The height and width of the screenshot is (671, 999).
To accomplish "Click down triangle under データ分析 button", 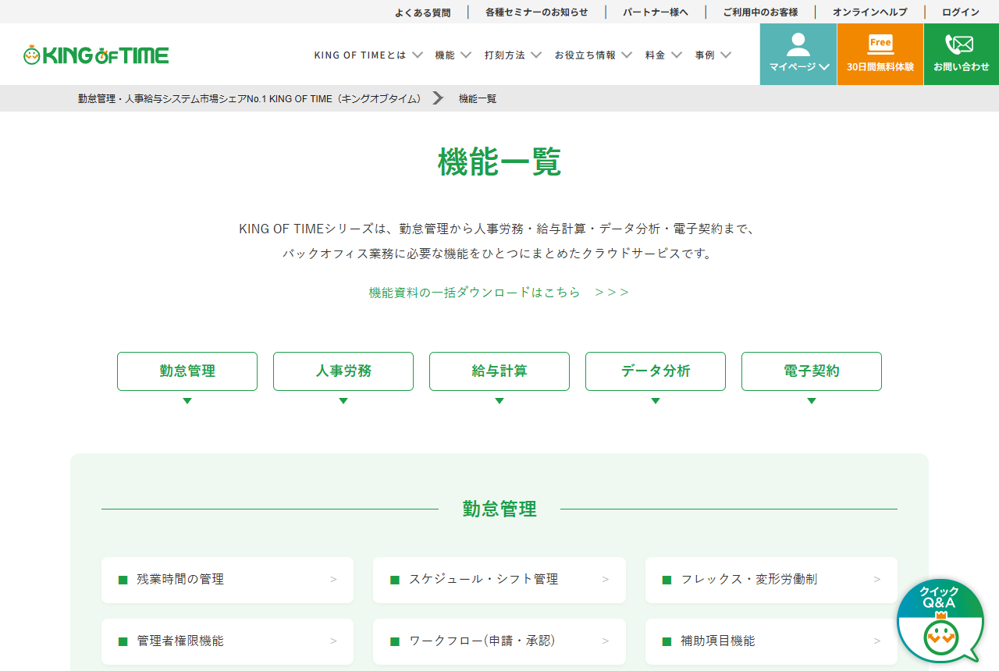I will [656, 401].
